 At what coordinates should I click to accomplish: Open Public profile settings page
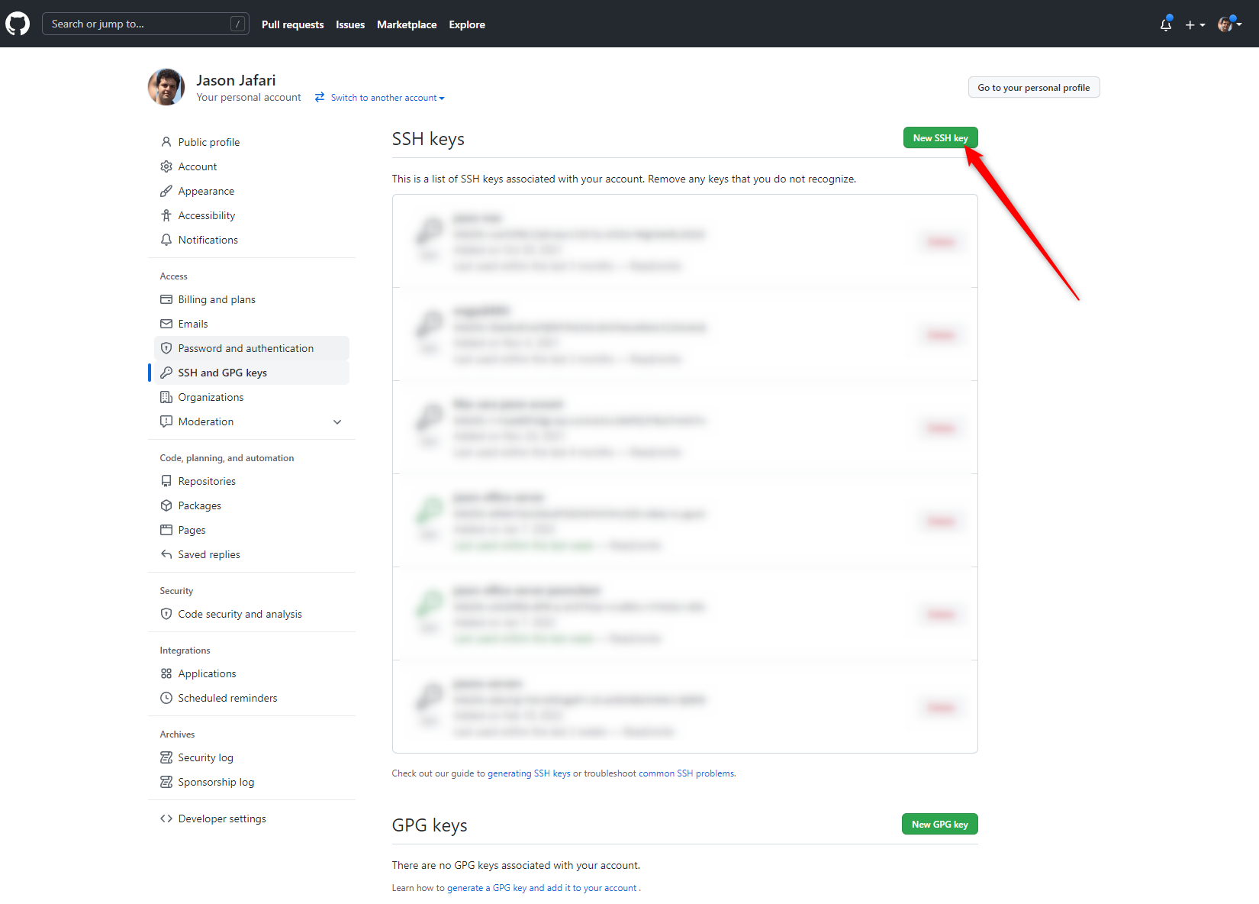252,142
